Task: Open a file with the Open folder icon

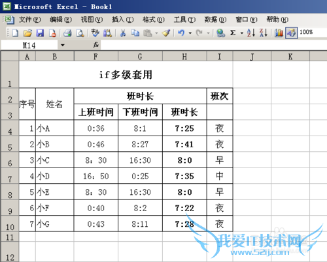Action: (27, 33)
